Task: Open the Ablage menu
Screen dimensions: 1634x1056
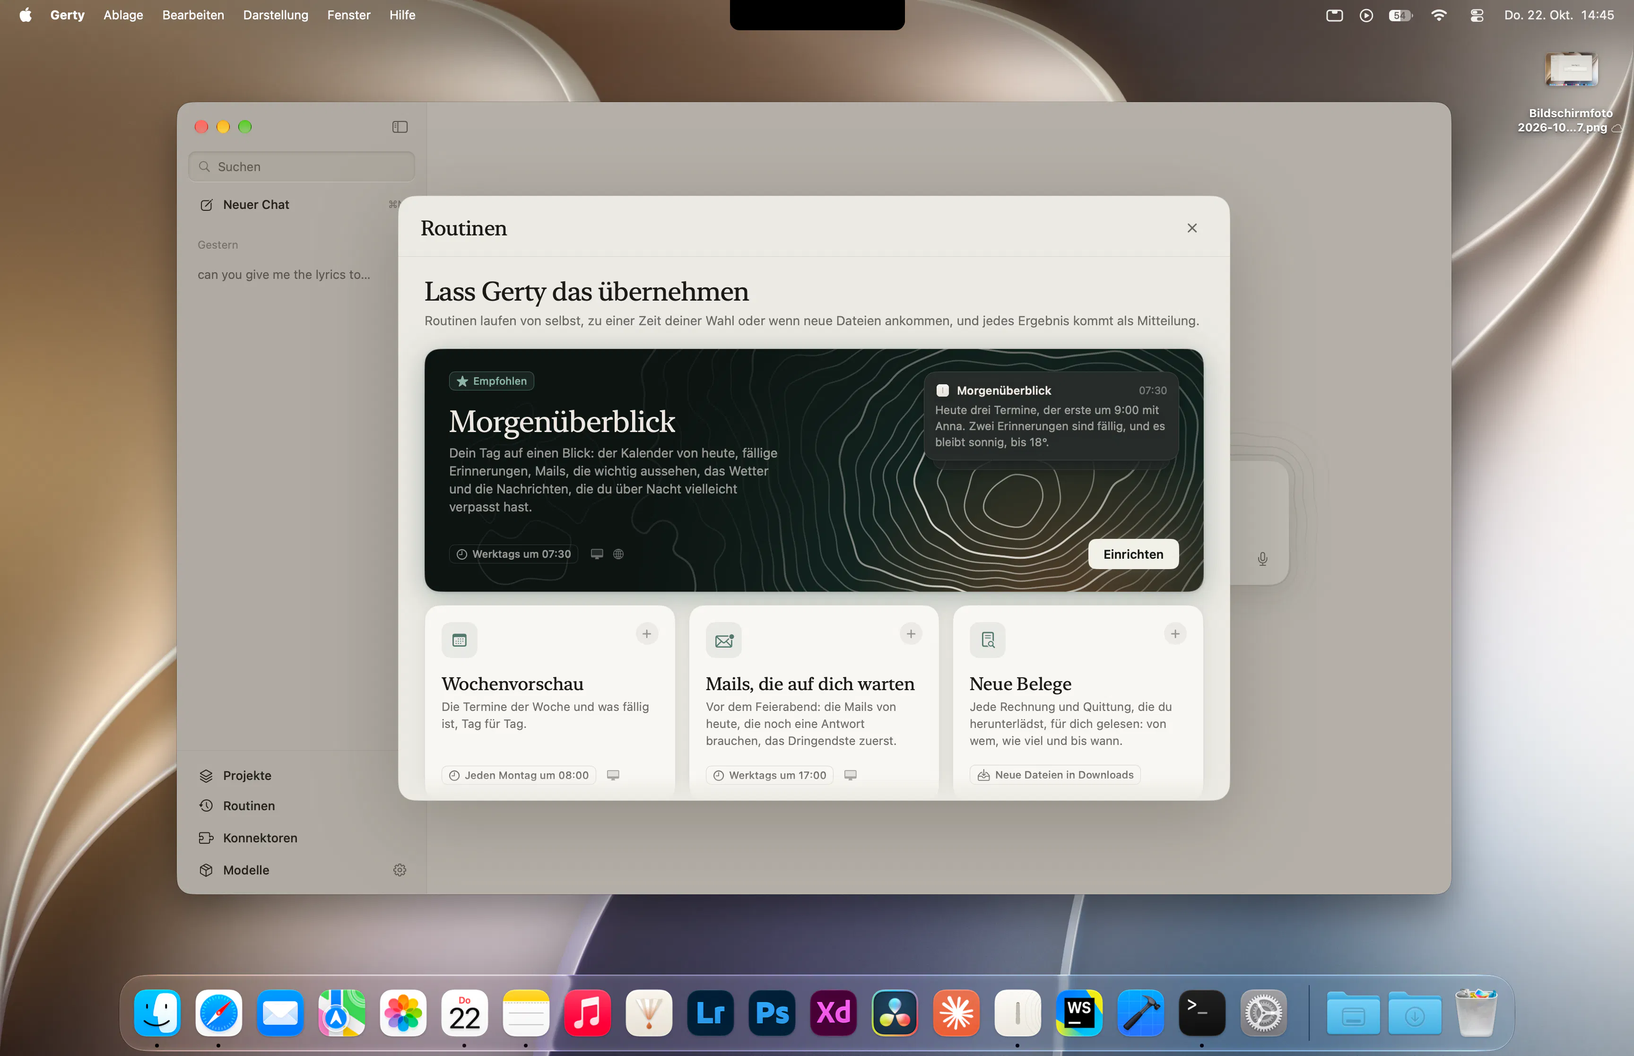Action: pyautogui.click(x=123, y=15)
